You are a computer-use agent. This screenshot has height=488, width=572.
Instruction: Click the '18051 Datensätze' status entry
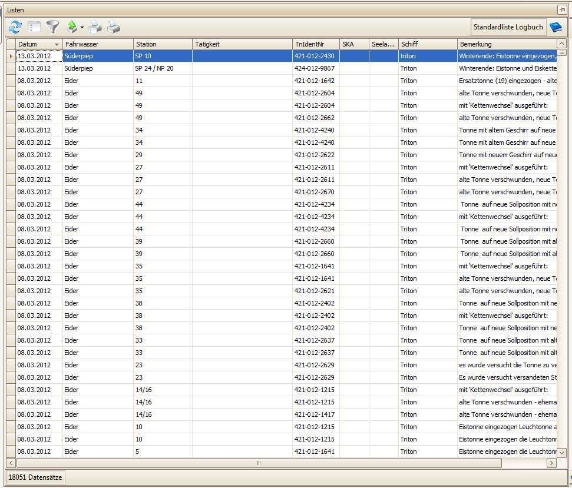pos(35,477)
